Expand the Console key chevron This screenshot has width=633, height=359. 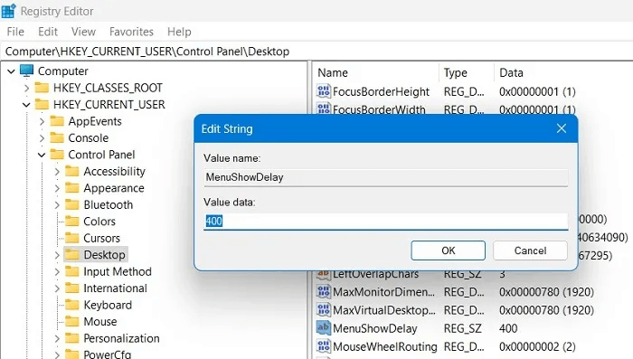42,138
